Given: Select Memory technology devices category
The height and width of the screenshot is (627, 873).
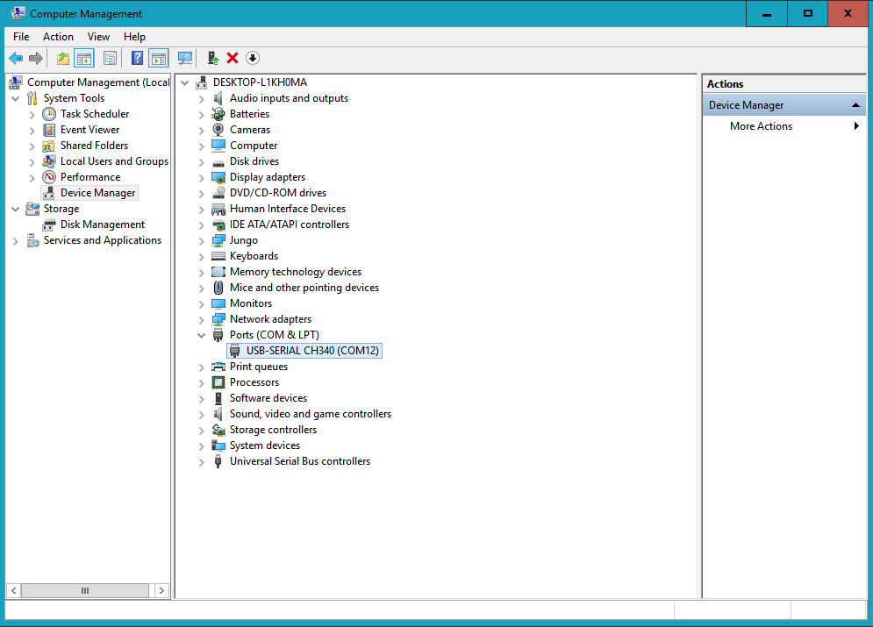Looking at the screenshot, I should (296, 272).
